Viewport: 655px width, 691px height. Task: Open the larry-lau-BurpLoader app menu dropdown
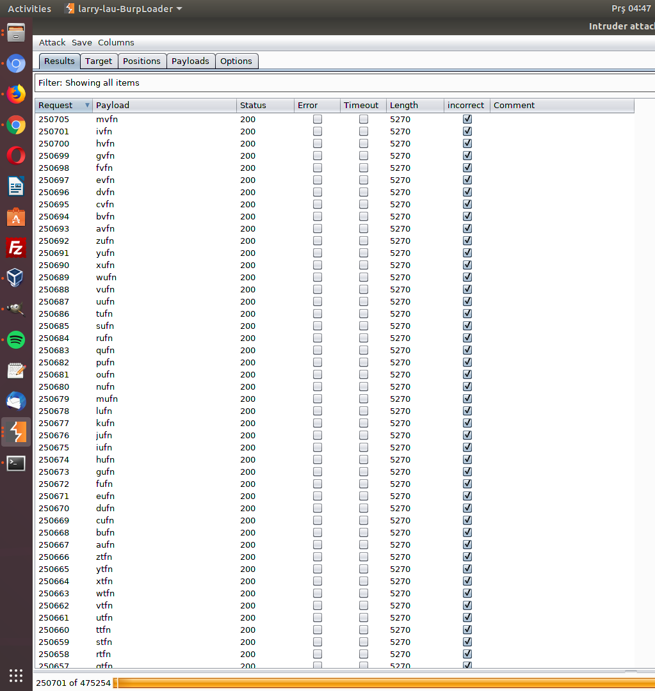(x=124, y=9)
